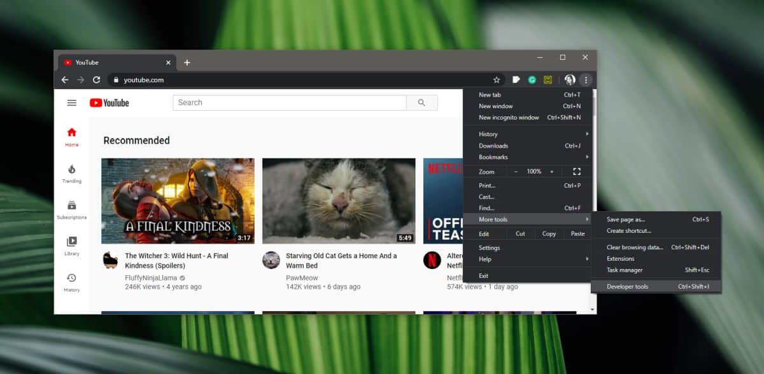Screen dimensions: 764x374
Task: Choose Clear browsing data... in submenu
Action: 656,247
